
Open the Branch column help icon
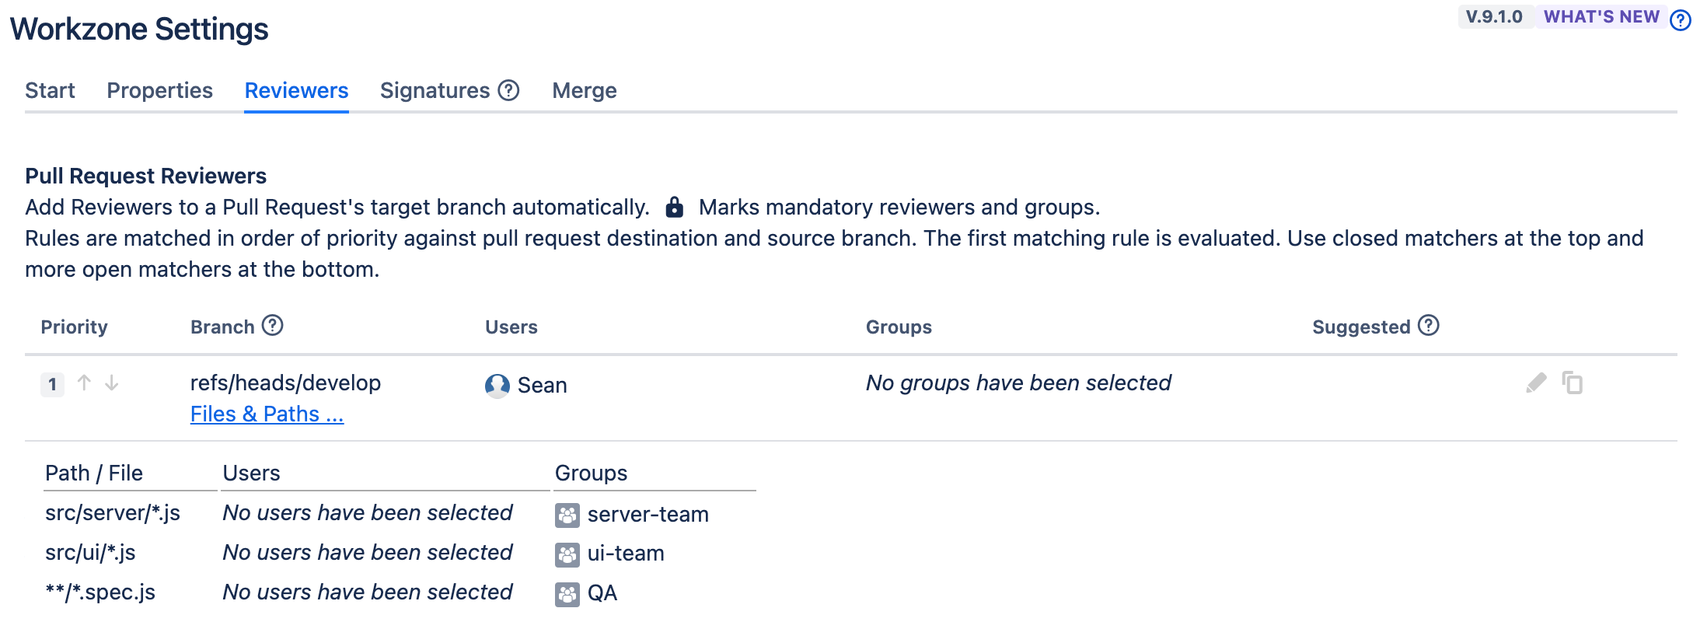tap(272, 325)
